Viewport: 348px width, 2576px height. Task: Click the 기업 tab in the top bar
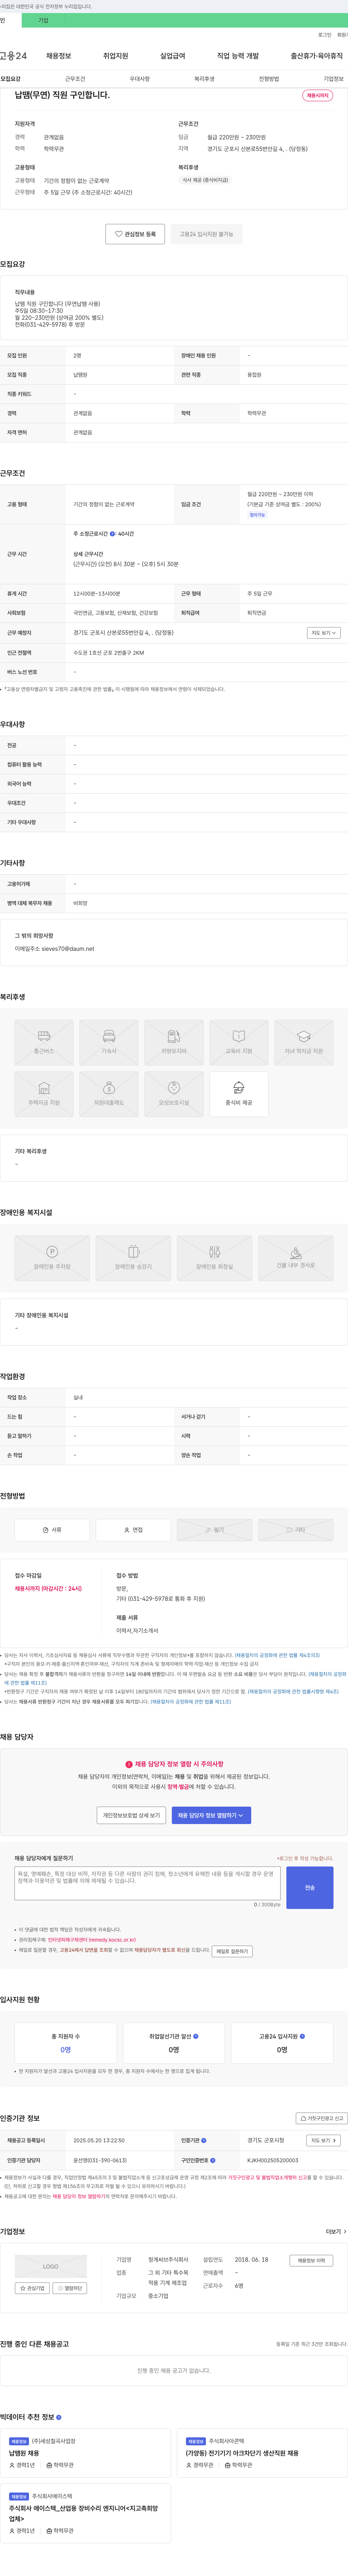[x=43, y=20]
